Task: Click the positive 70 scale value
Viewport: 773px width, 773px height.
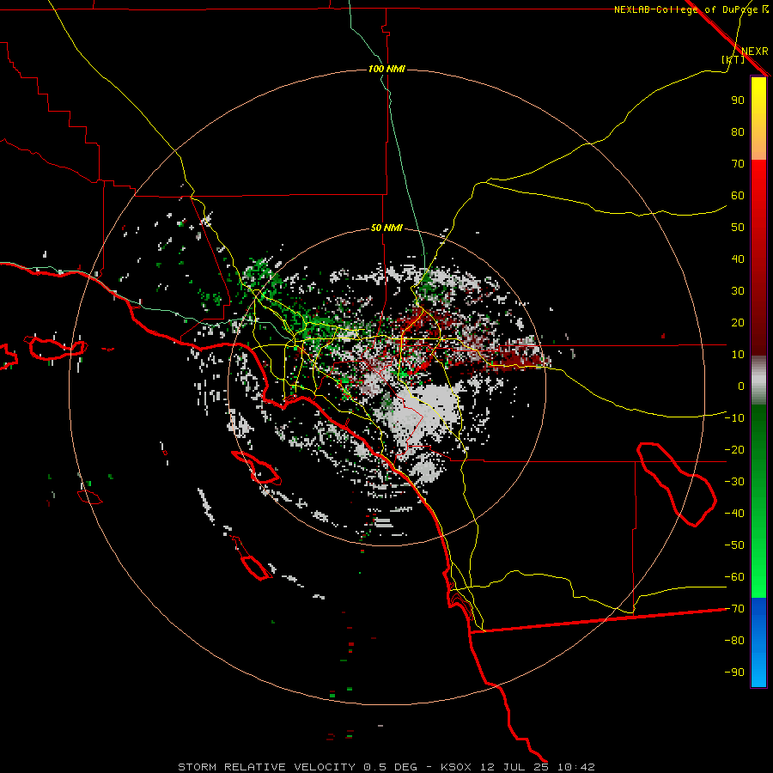Action: click(738, 164)
